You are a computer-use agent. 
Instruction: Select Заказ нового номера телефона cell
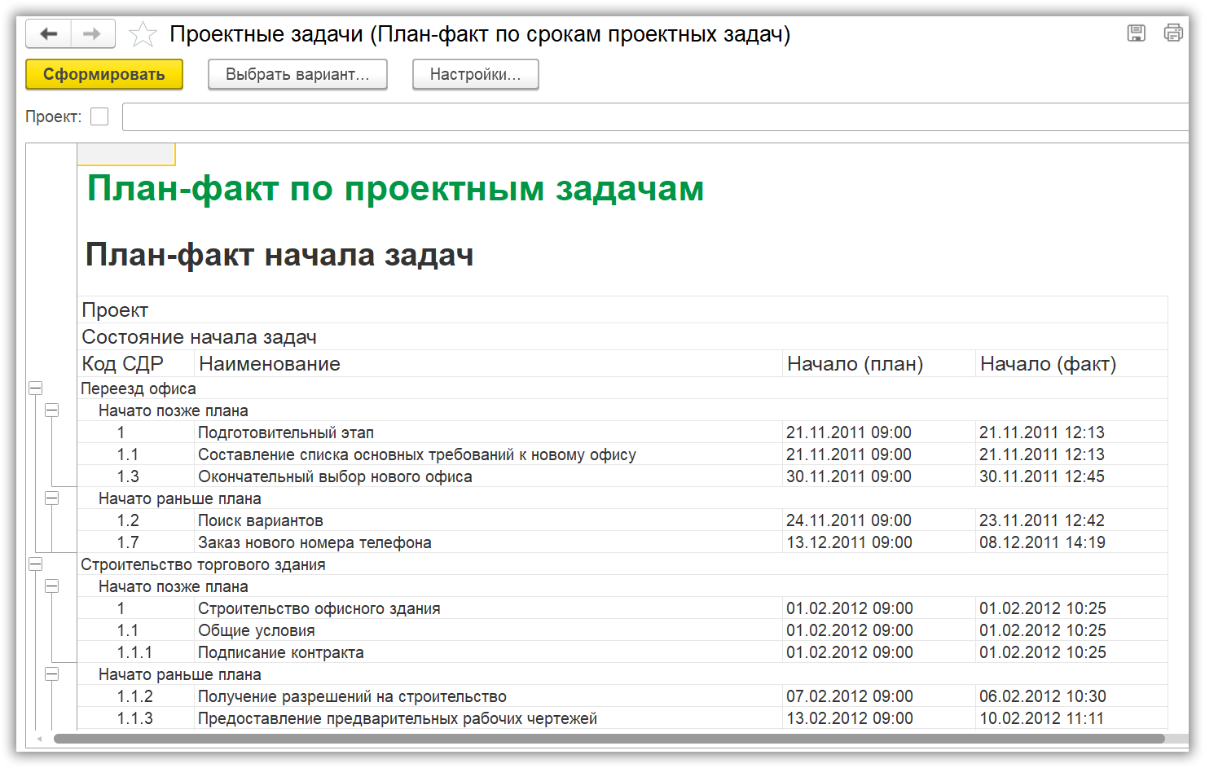coord(489,542)
